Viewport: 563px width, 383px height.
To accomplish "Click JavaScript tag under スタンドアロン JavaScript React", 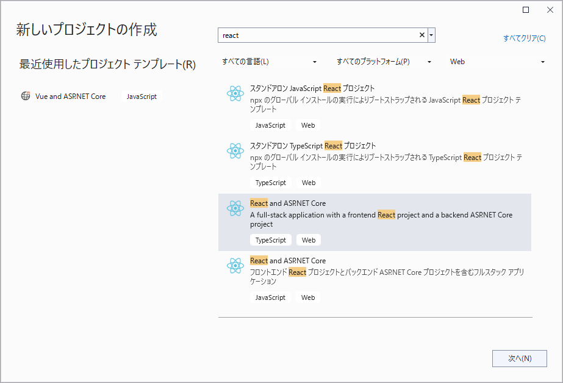I will (x=270, y=125).
